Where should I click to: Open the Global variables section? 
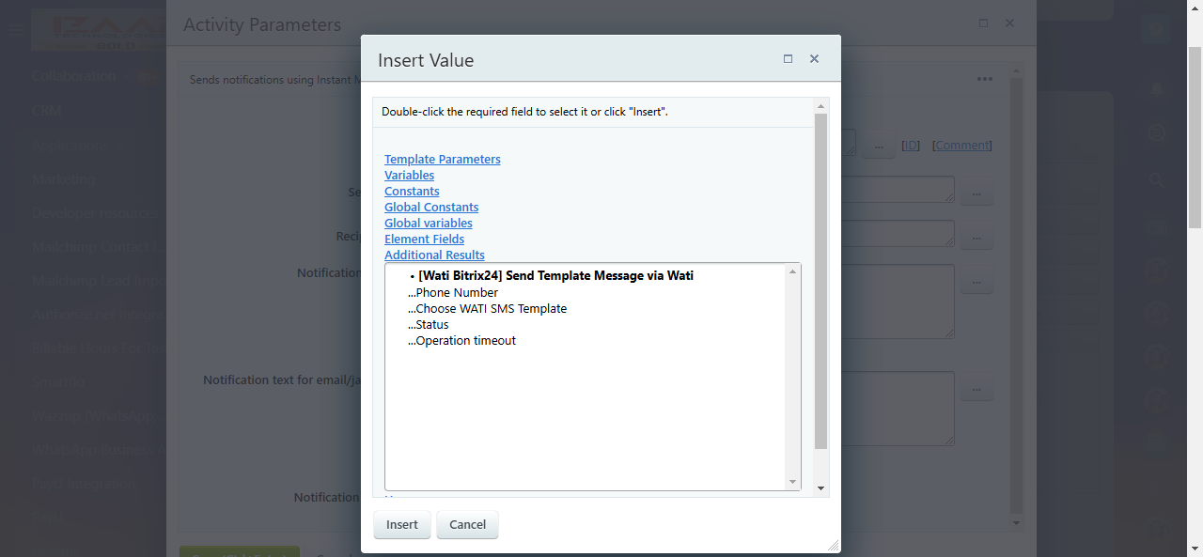tap(428, 224)
